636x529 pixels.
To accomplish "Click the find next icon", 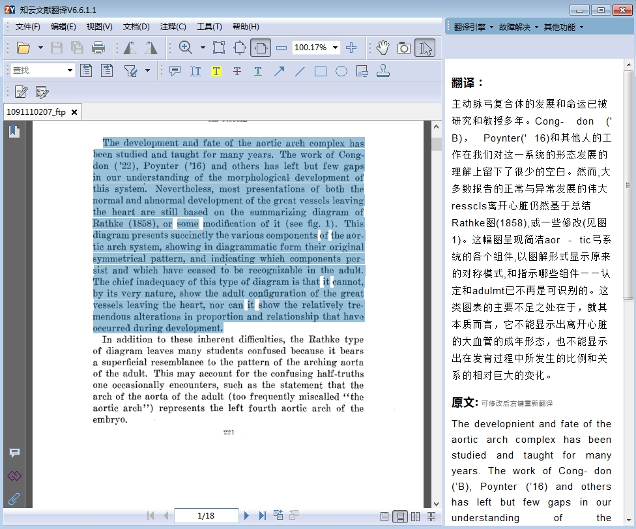I will pos(107,70).
